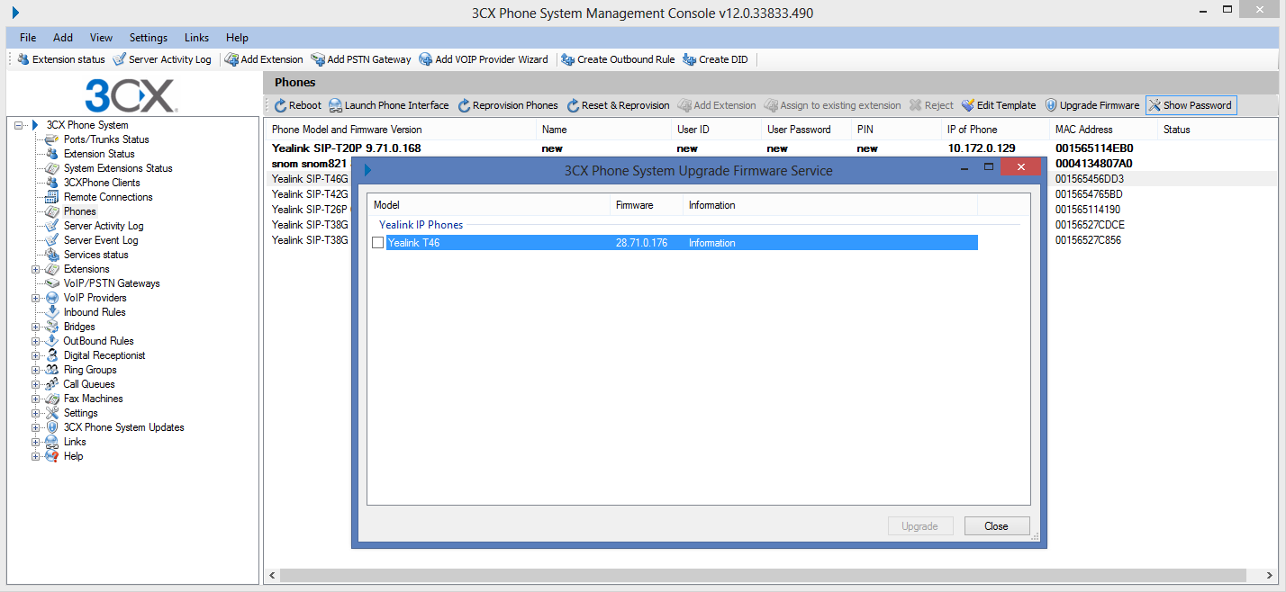Expand the Settings tree node
Viewport: 1286px width, 592px height.
(36, 413)
